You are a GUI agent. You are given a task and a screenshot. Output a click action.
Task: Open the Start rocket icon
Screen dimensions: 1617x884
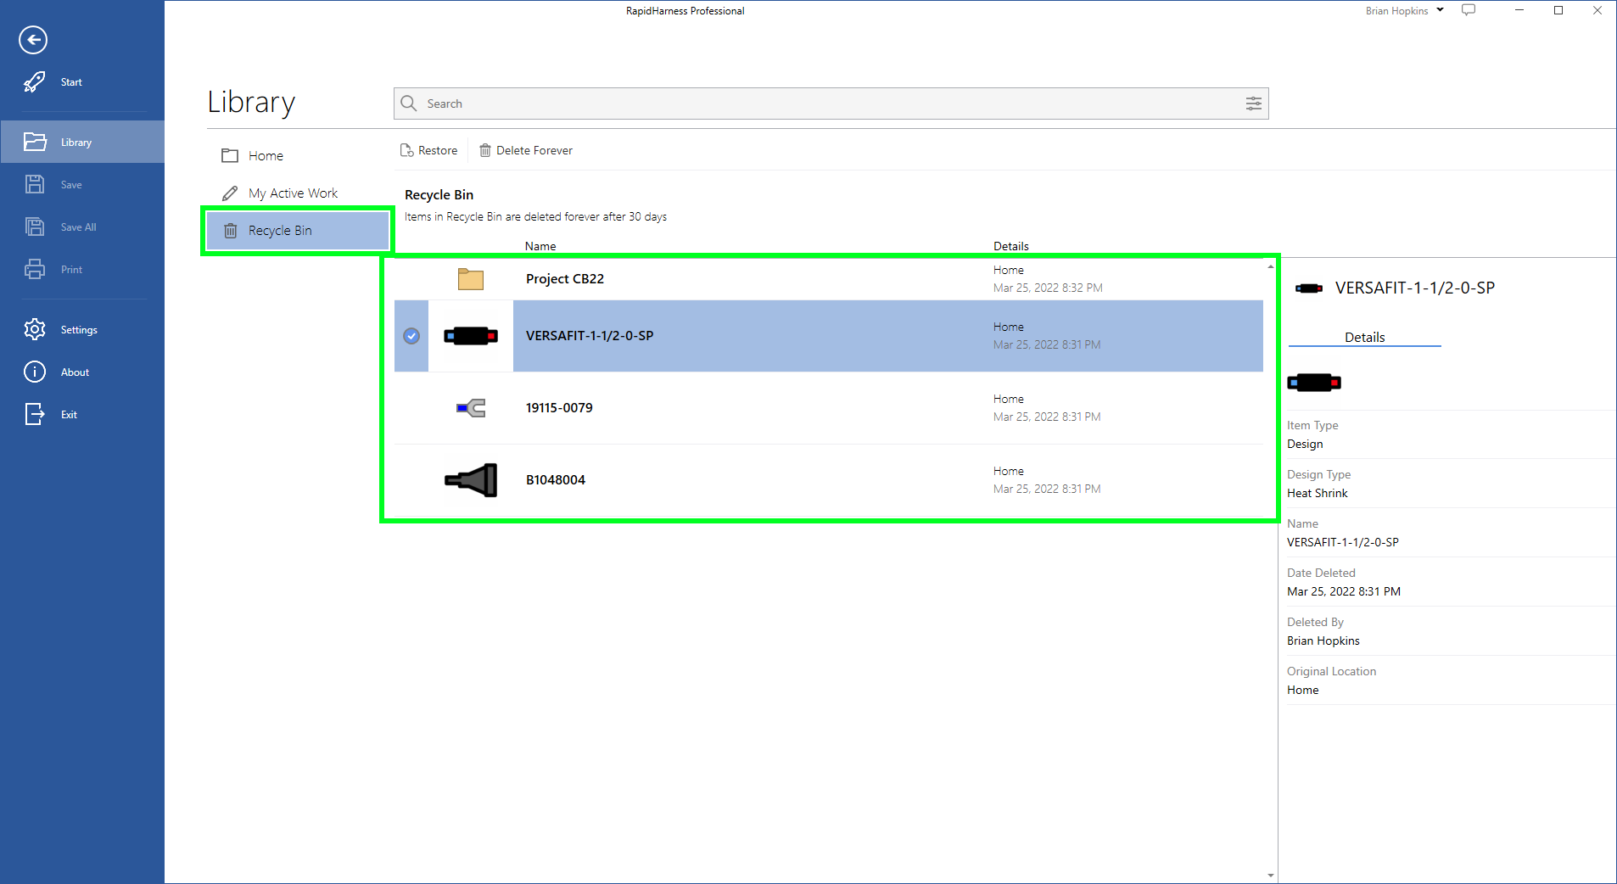pos(35,82)
